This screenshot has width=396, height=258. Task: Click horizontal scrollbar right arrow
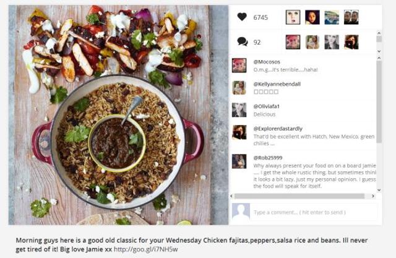tap(373, 196)
